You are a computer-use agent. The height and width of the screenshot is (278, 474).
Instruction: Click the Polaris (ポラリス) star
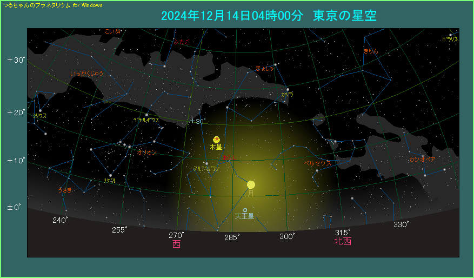coord(450,35)
